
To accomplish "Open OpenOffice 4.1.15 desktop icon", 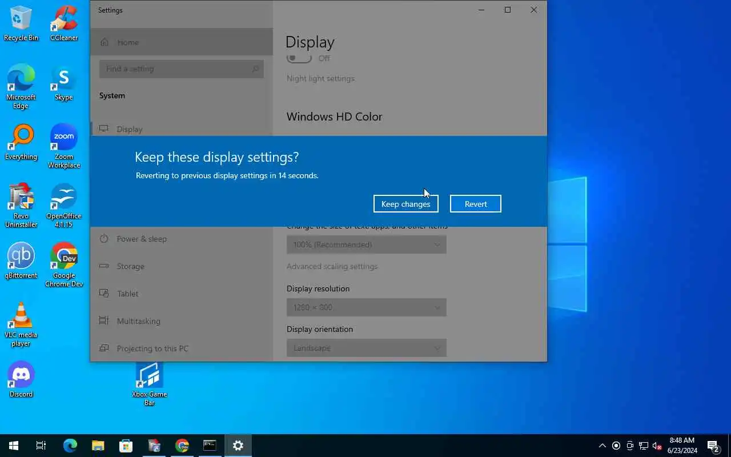I will coord(64,206).
